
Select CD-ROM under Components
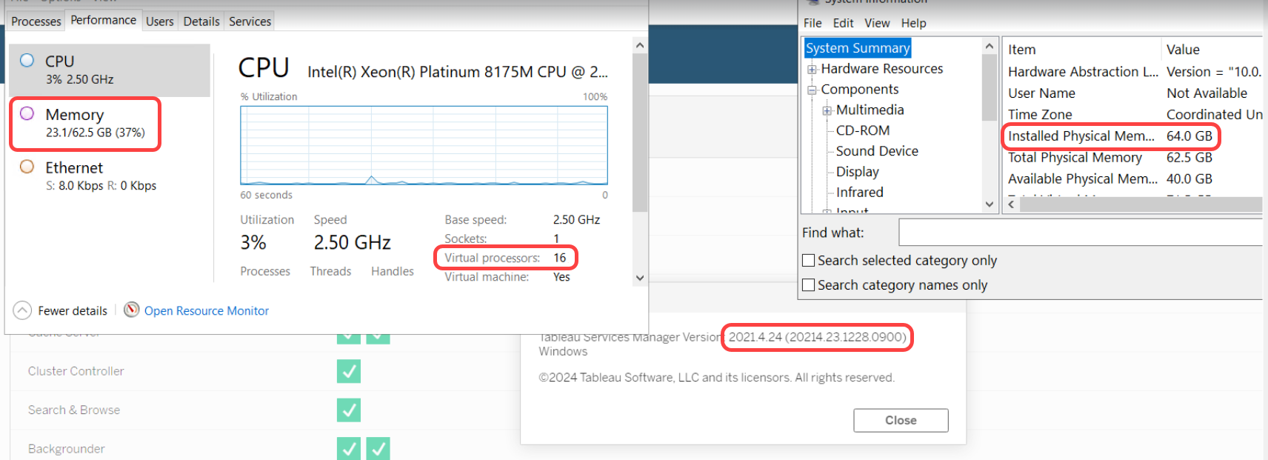(863, 130)
